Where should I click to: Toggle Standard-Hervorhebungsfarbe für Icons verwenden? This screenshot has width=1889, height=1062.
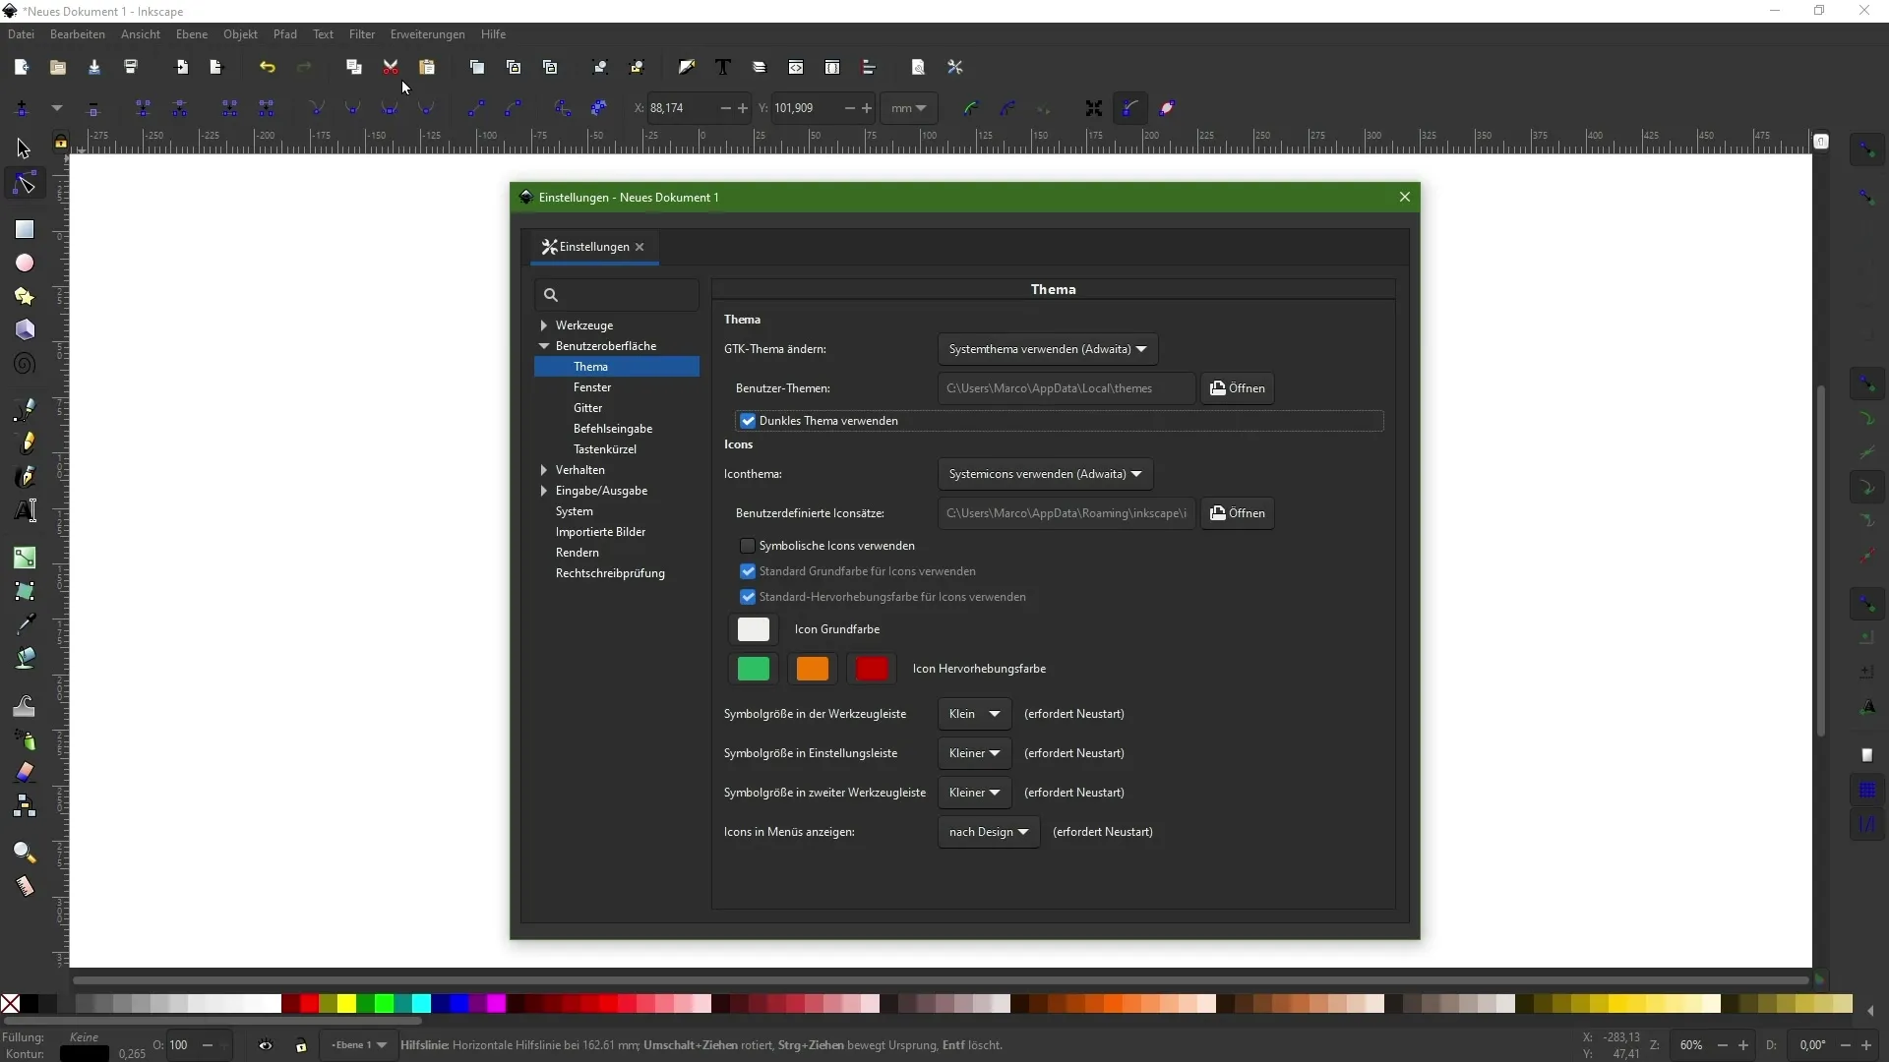click(748, 597)
